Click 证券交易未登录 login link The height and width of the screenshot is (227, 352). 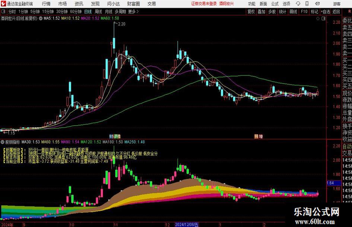click(204, 4)
